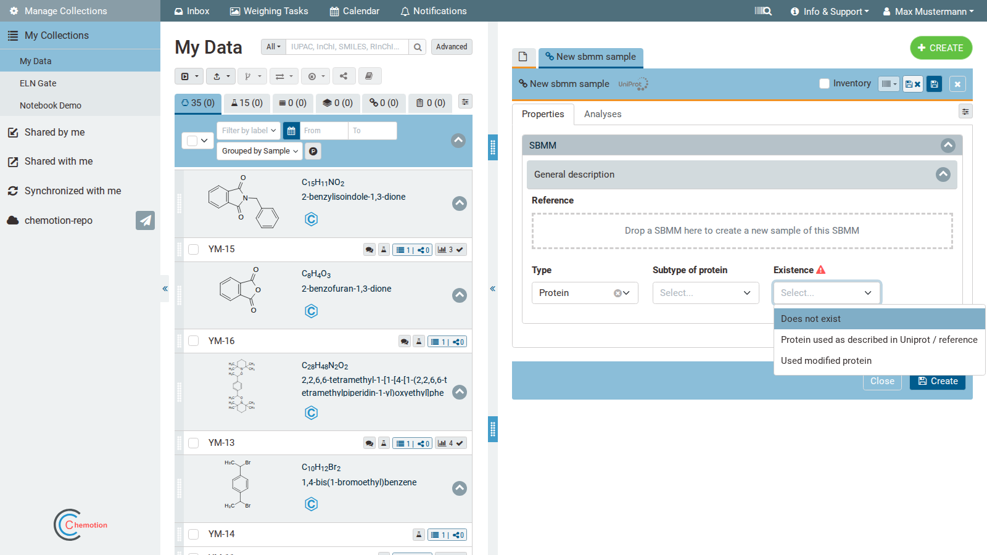
Task: Click the save icon in sample header
Action: 934,84
